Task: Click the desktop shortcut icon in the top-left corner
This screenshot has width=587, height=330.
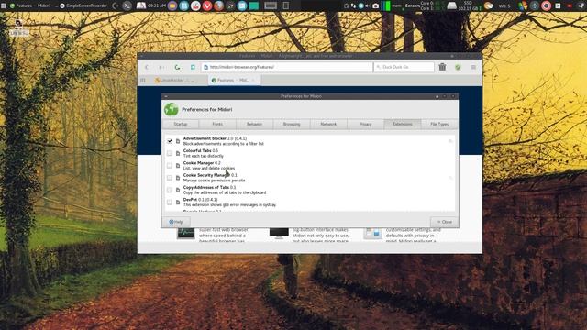Action: (x=18, y=24)
